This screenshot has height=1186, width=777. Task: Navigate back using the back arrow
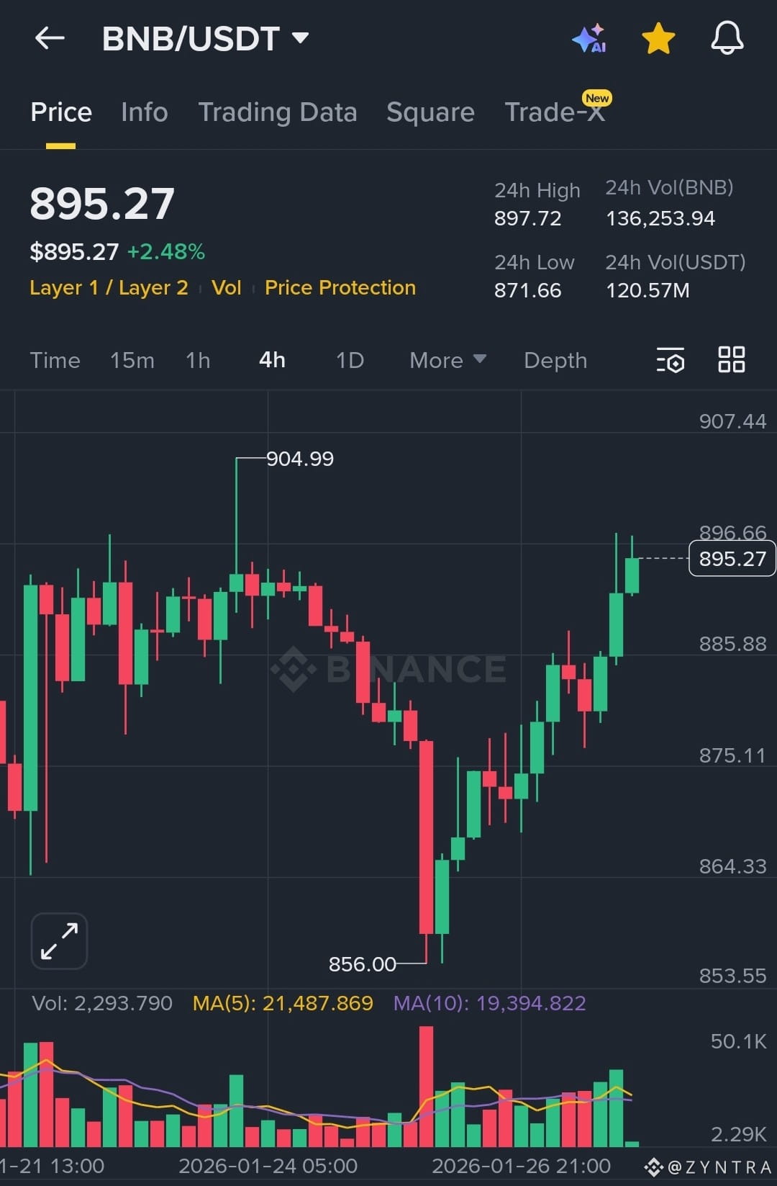click(x=49, y=38)
